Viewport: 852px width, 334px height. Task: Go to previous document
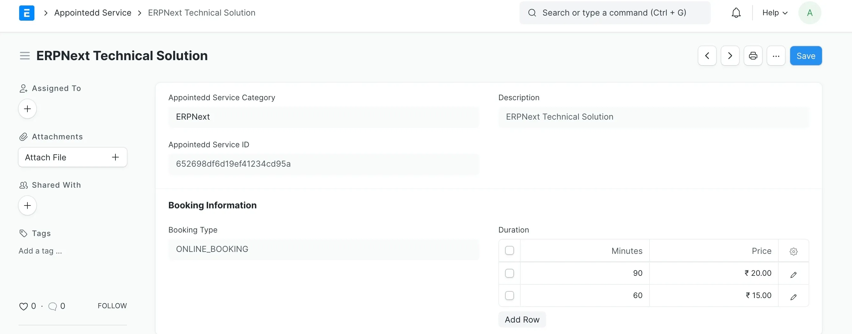pos(707,56)
